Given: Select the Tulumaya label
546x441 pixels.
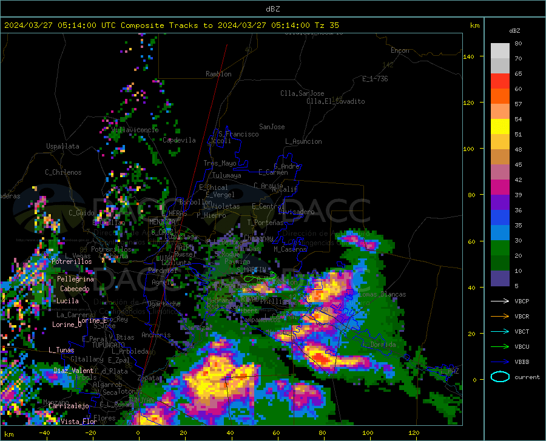Looking at the screenshot, I should tap(227, 175).
